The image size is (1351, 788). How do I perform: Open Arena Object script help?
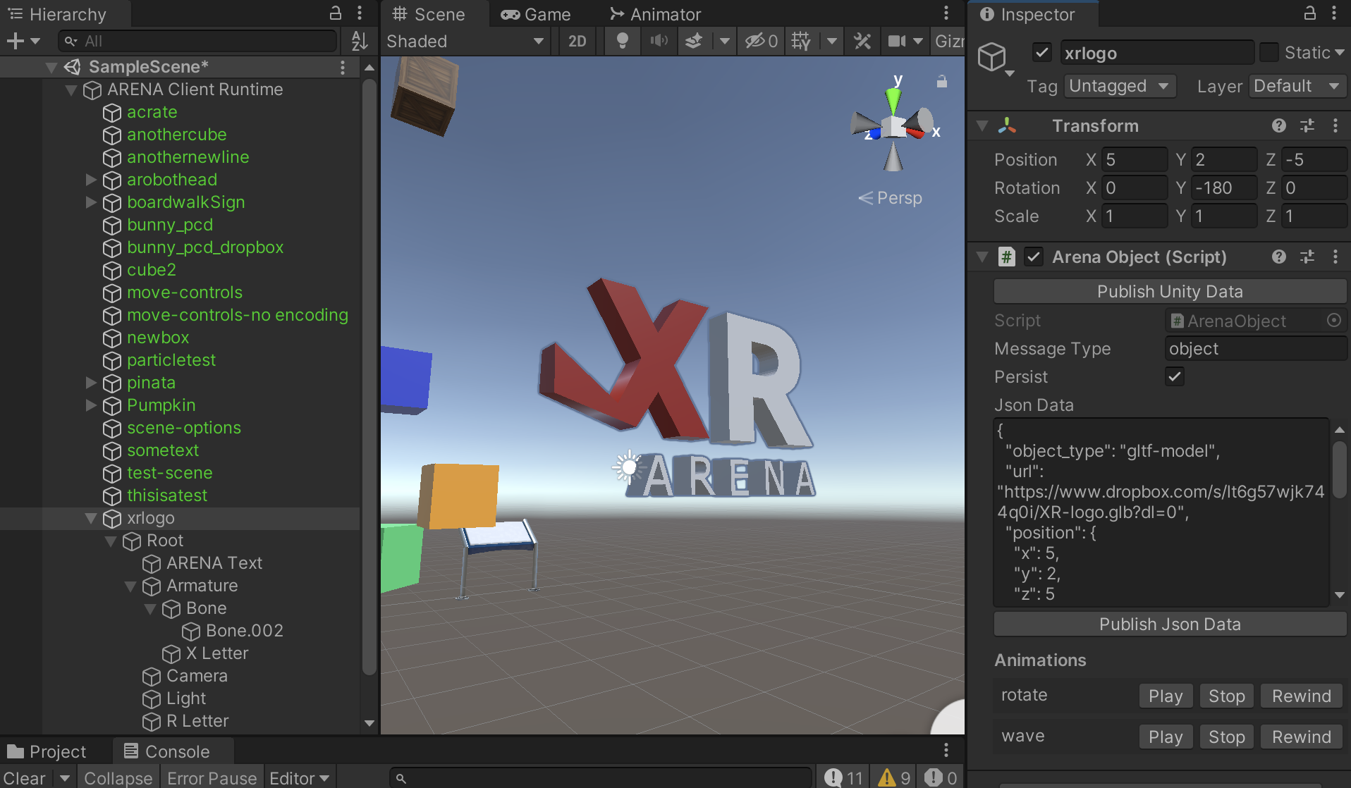[x=1279, y=257]
